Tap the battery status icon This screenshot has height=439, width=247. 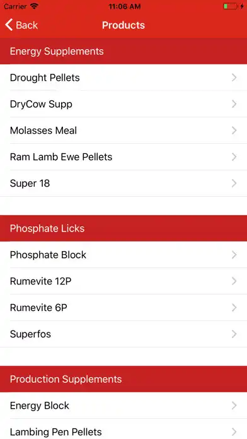coord(230,6)
